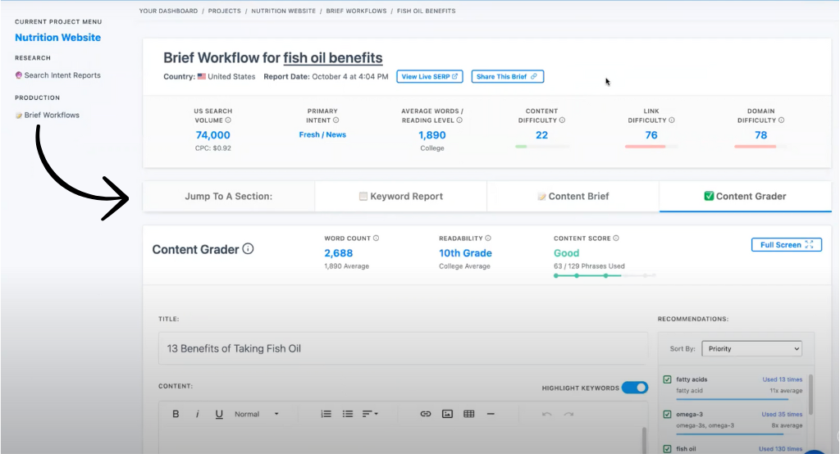The image size is (840, 454).
Task: Click info icon beside Reading Level
Action: (459, 120)
